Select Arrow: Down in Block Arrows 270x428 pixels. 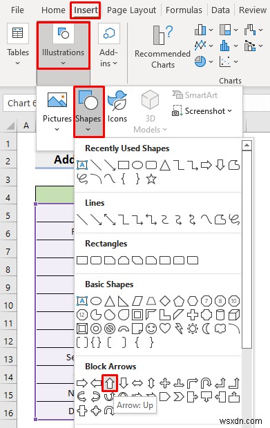pyautogui.click(x=124, y=383)
